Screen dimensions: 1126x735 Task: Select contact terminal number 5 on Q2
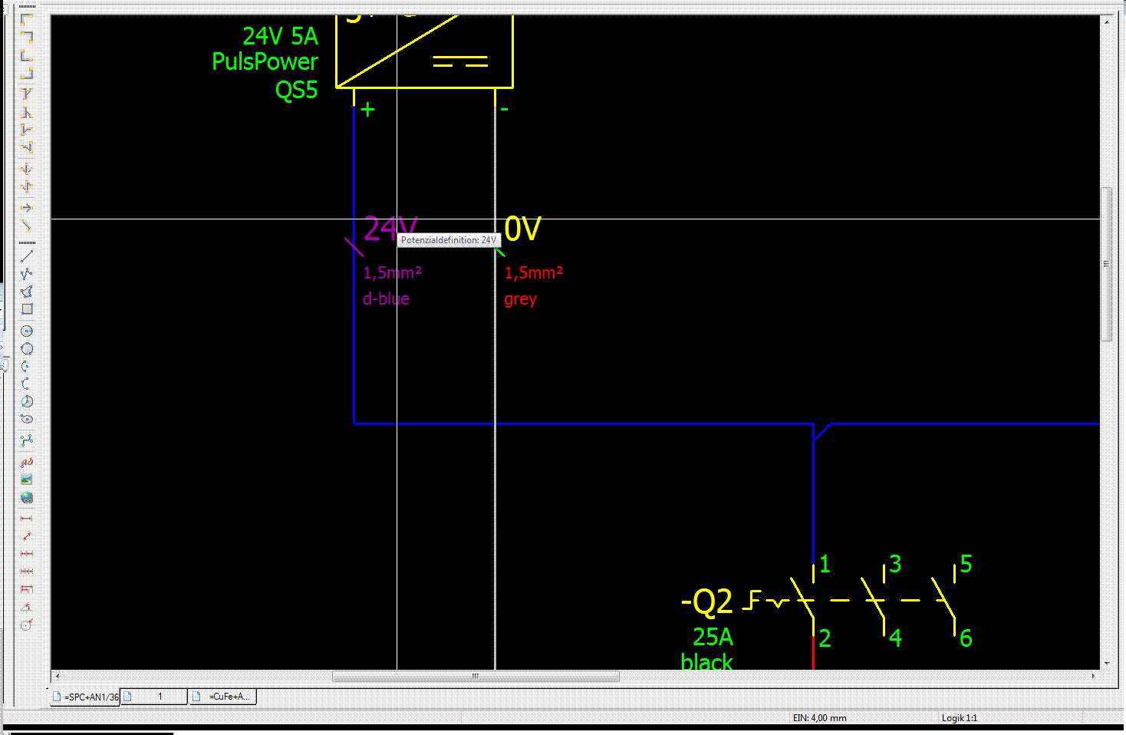966,564
